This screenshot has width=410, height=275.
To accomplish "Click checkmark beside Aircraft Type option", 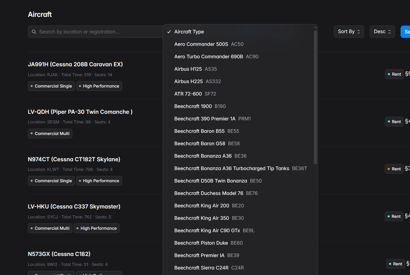I will pos(169,32).
